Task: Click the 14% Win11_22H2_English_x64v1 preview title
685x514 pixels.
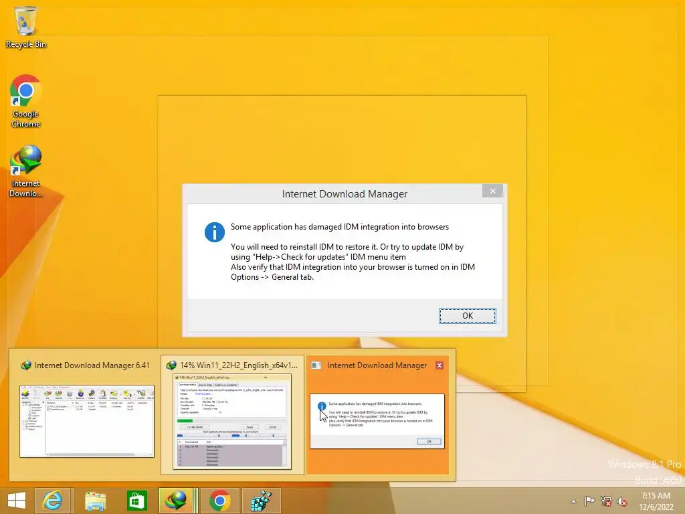Action: click(x=239, y=365)
